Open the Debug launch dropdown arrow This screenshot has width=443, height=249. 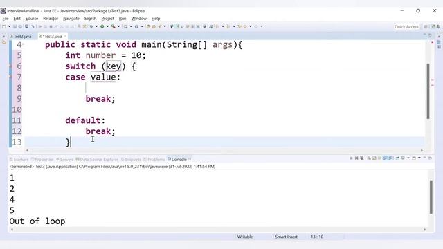pyautogui.click(x=97, y=26)
